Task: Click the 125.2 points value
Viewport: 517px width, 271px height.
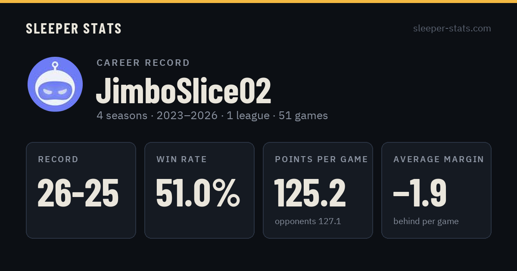Action: (310, 193)
